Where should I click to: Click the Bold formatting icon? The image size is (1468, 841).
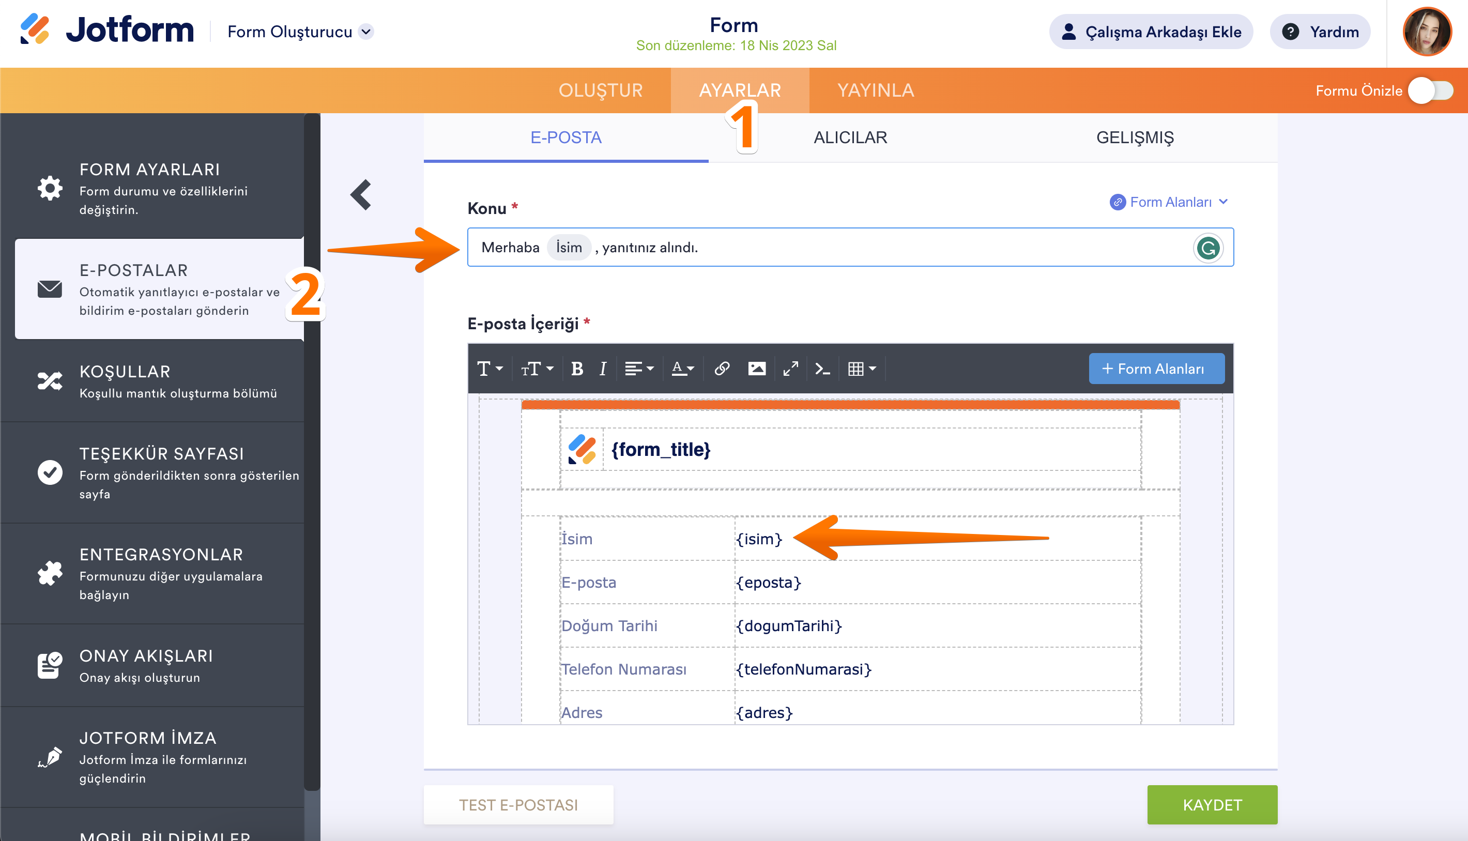point(576,369)
